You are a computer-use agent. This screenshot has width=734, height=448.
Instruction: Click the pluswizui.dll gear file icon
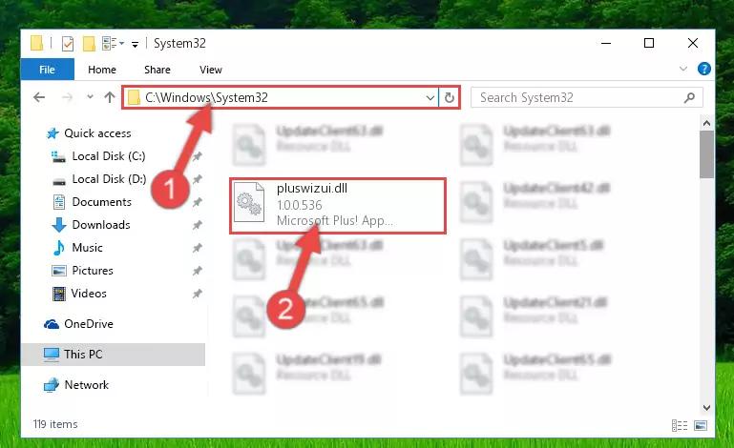[x=249, y=202]
